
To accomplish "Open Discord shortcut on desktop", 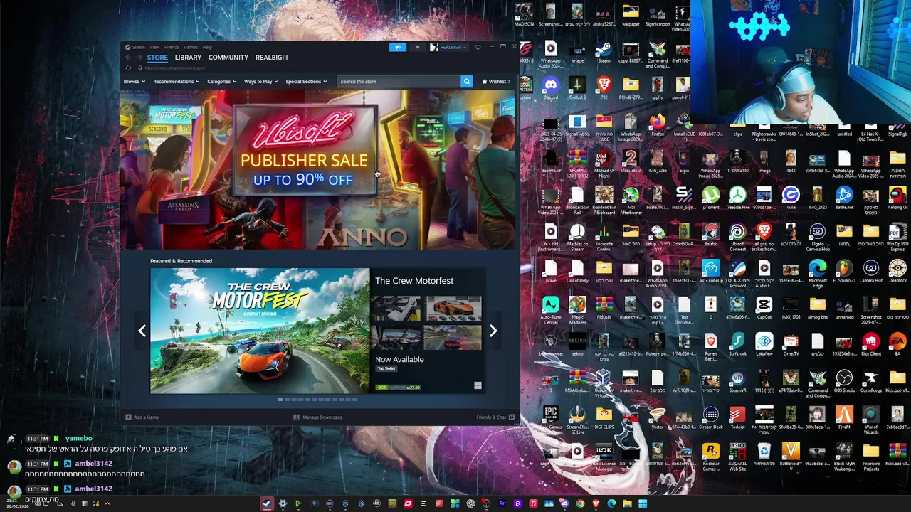I will [550, 88].
